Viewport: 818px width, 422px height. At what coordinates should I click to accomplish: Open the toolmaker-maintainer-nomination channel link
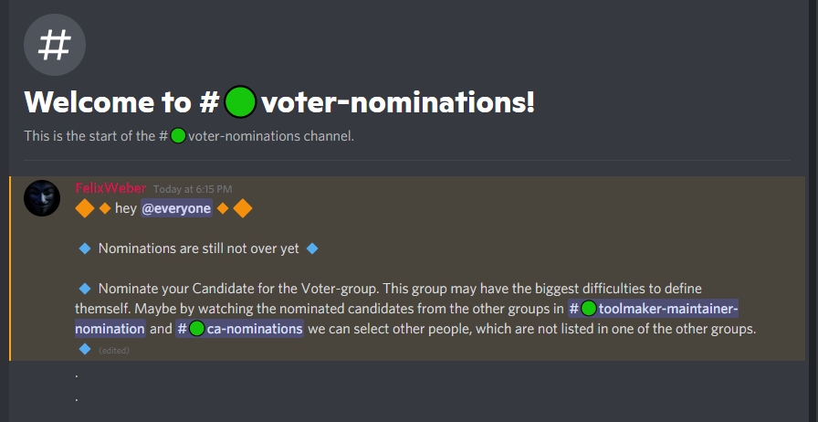pos(653,309)
